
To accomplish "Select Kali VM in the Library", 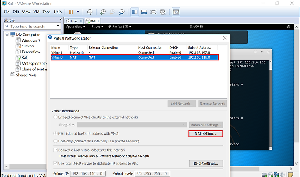I will (x=25, y=57).
